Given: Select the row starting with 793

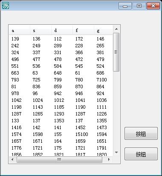Looking at the screenshot, I should [x=61, y=80].
